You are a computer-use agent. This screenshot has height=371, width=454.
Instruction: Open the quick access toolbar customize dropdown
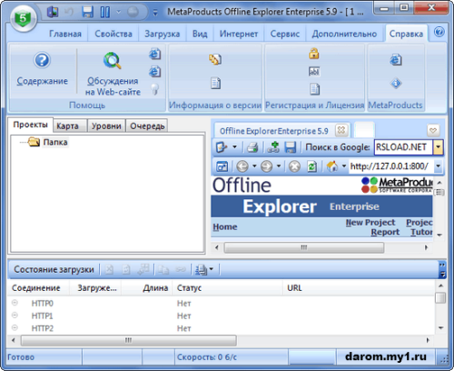(155, 13)
